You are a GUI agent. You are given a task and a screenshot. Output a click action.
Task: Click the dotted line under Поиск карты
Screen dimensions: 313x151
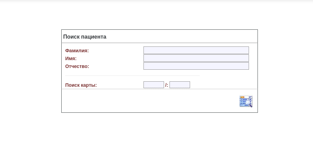(x=159, y=89)
